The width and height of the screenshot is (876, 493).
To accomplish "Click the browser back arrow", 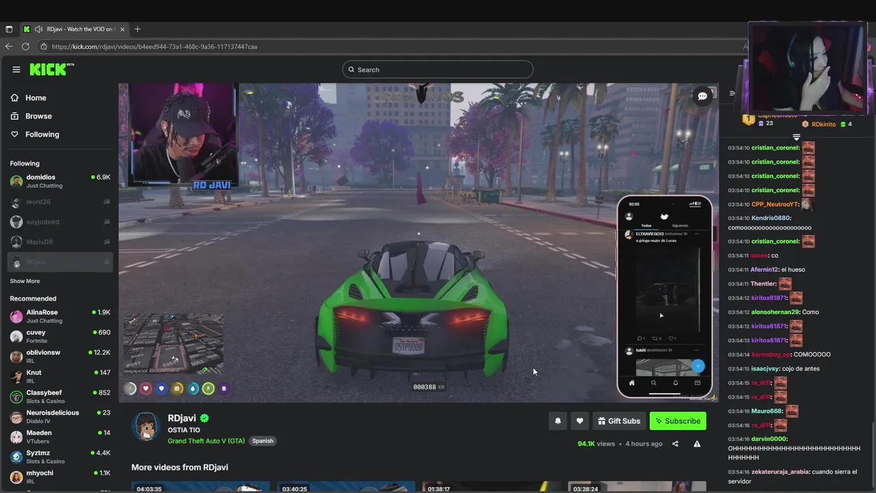I will (9, 47).
